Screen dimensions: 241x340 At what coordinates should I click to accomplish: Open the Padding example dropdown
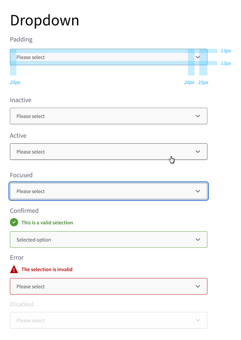pyautogui.click(x=109, y=57)
